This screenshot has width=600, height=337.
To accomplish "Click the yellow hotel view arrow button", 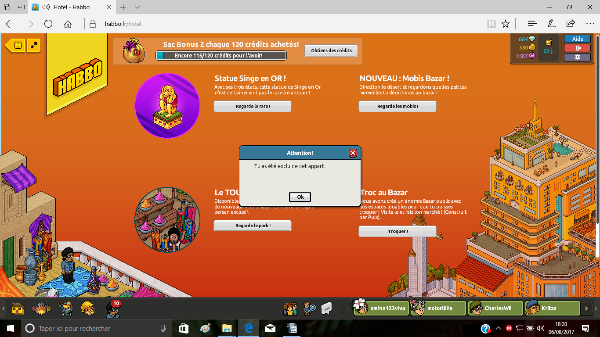I will coord(15,45).
